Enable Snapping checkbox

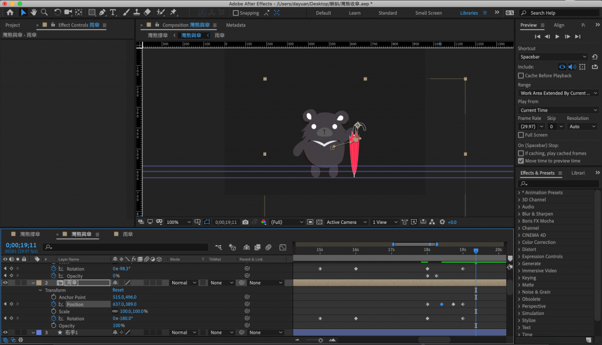tap(236, 13)
